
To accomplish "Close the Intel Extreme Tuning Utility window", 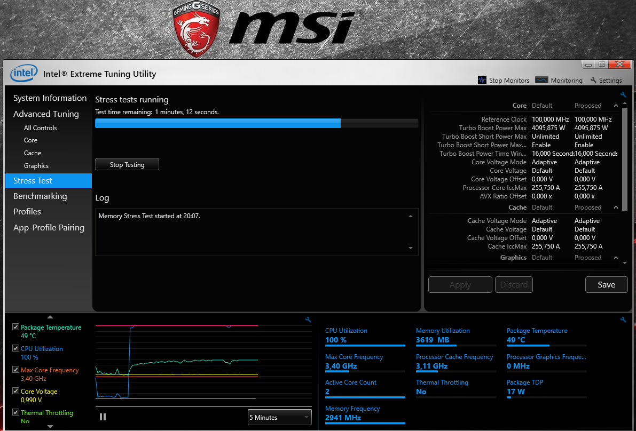I will click(x=620, y=65).
